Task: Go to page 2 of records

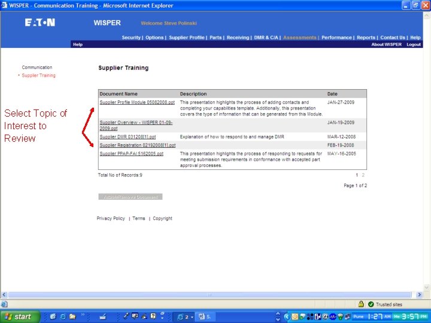Action: (363, 175)
